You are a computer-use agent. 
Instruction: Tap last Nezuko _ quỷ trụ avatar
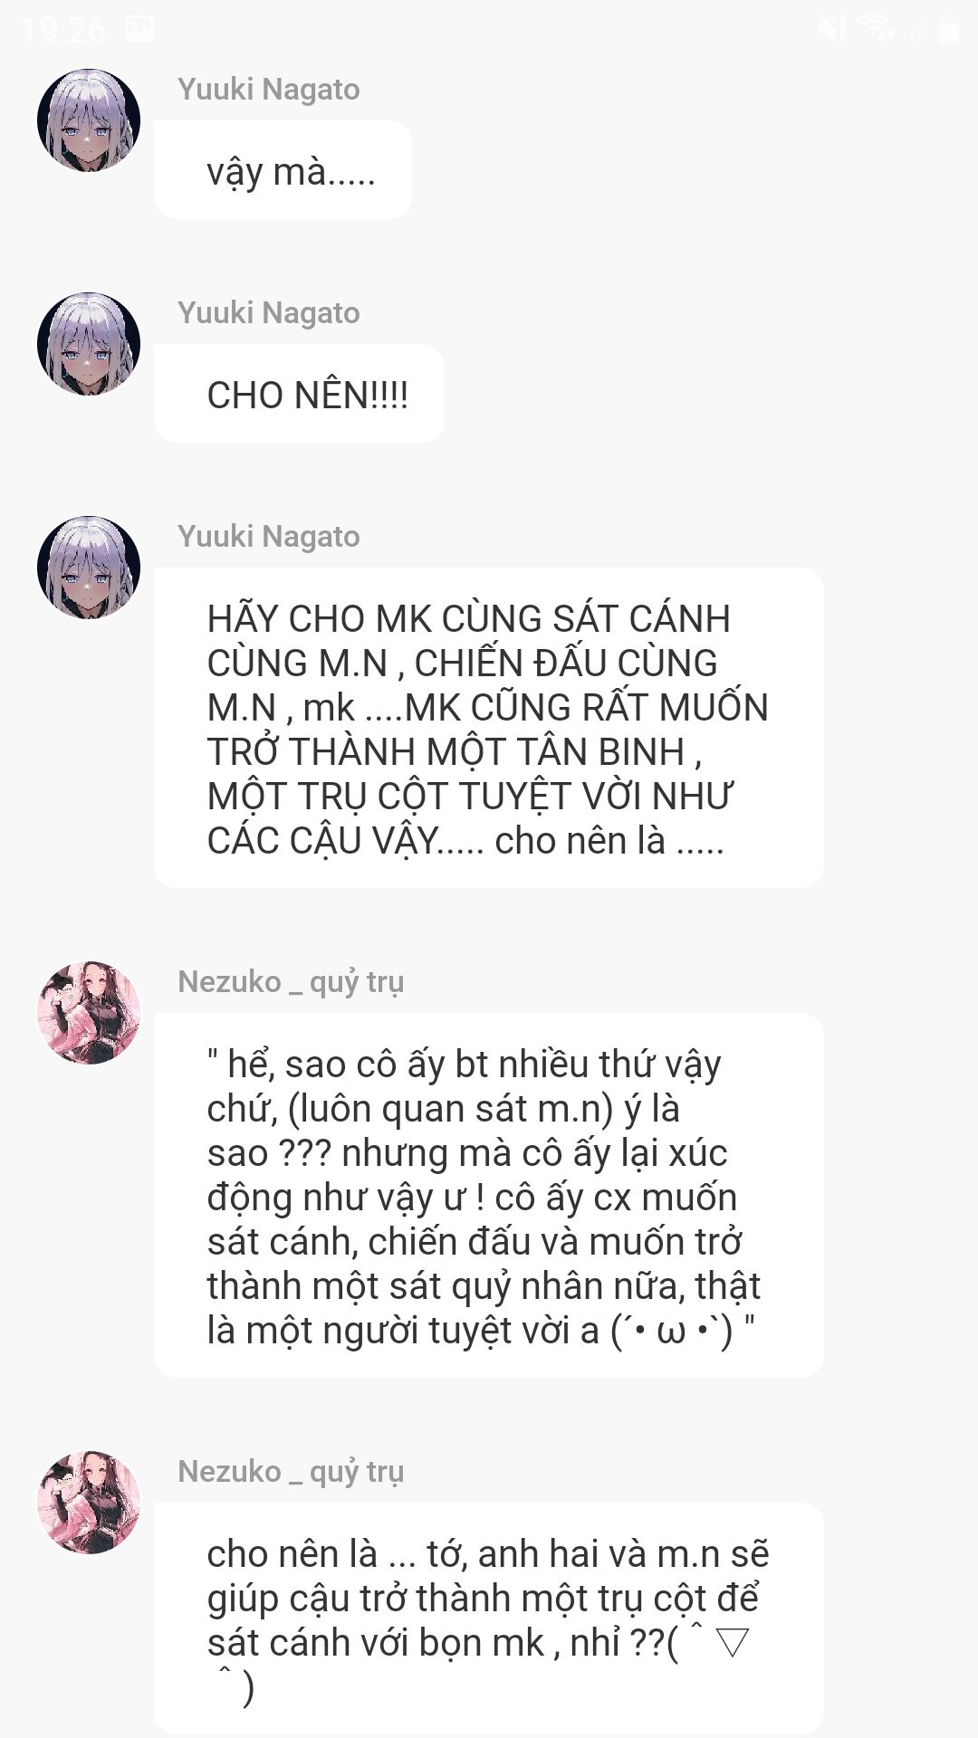click(x=89, y=1503)
